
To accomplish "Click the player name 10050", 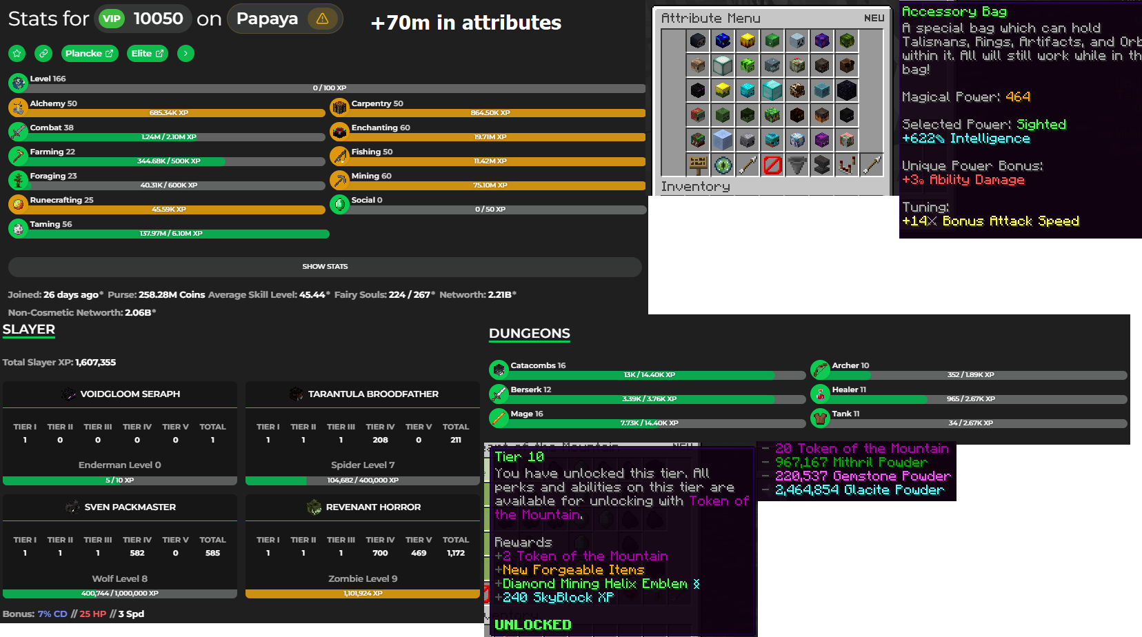I will [158, 19].
